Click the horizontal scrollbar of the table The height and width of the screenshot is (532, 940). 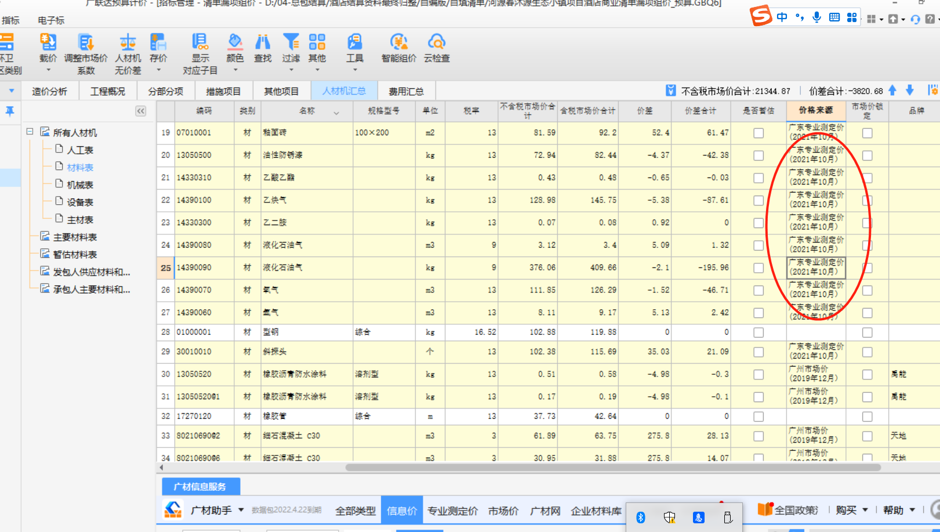(x=612, y=467)
